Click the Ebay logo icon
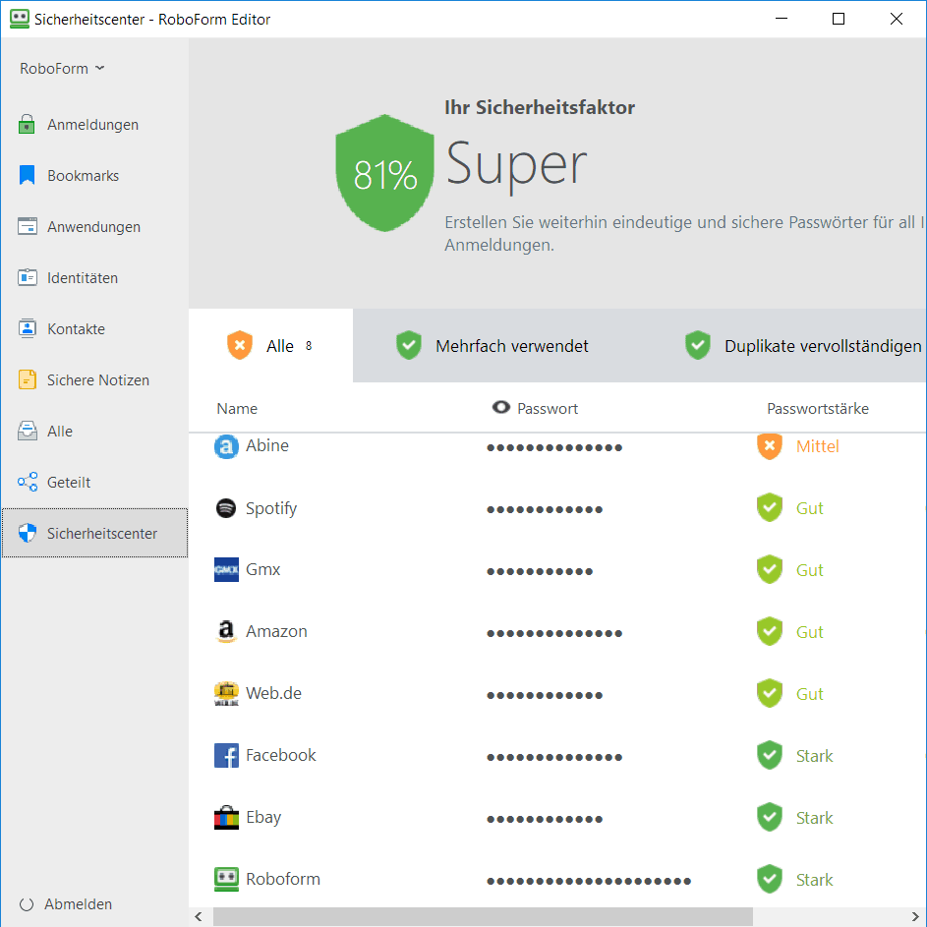Screen dimensions: 927x927 (x=226, y=818)
